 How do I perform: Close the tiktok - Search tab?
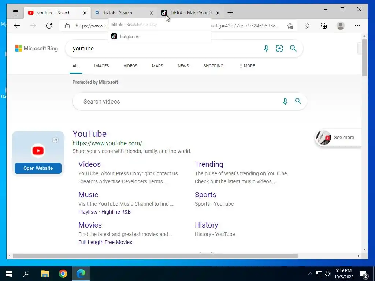point(151,13)
